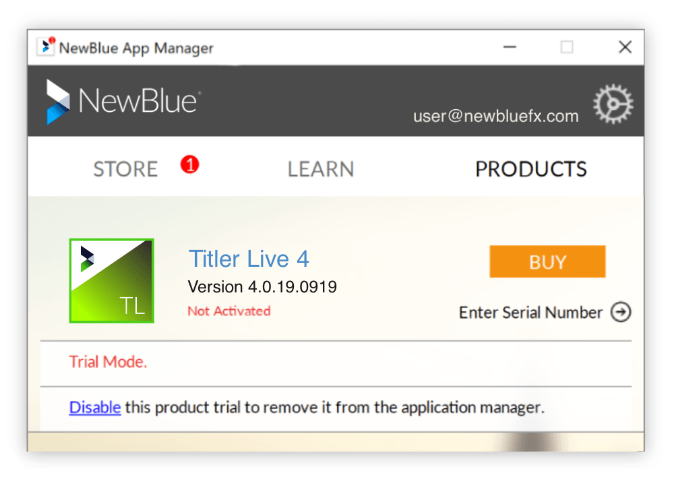
Task: Click the Not Activated status text
Action: click(x=229, y=311)
